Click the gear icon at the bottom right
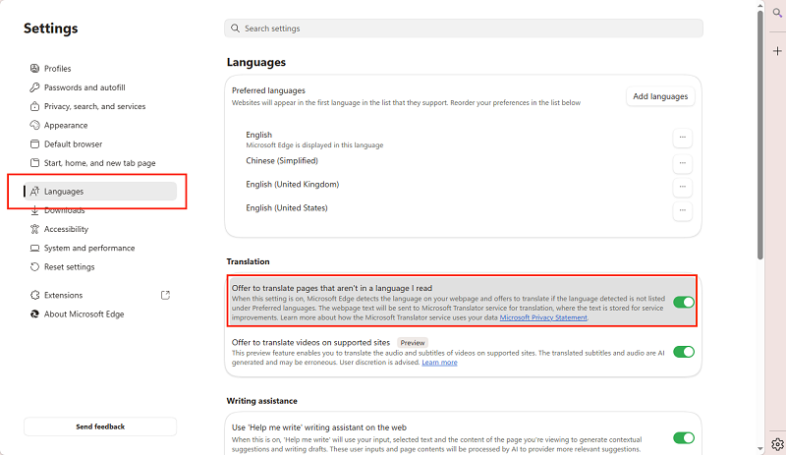The width and height of the screenshot is (786, 455). click(x=777, y=444)
